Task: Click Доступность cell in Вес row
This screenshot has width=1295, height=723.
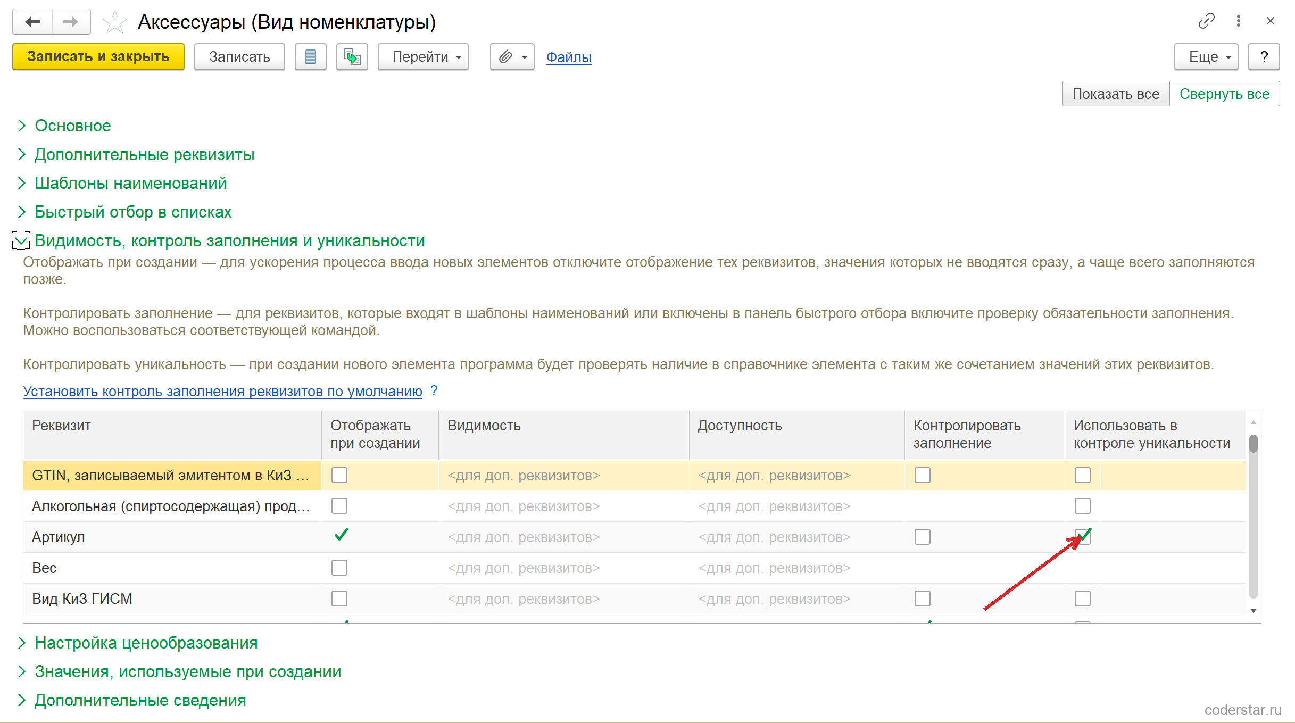Action: pyautogui.click(x=797, y=568)
